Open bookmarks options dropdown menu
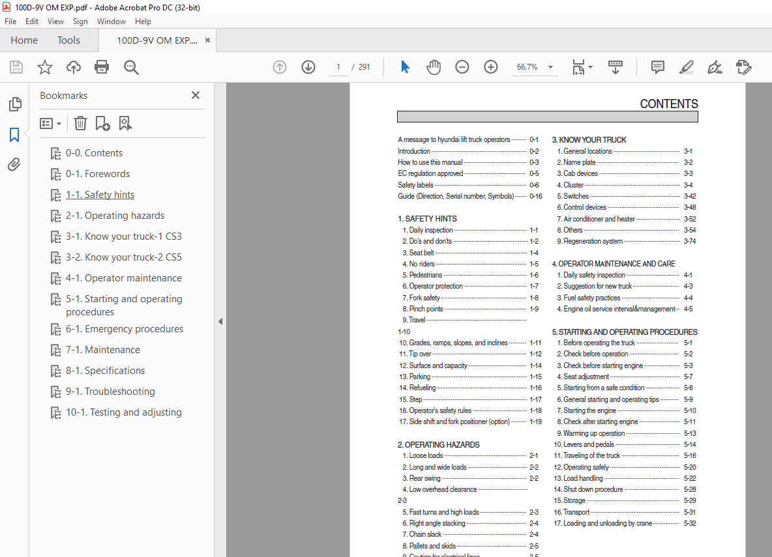The width and height of the screenshot is (772, 557). pos(50,124)
